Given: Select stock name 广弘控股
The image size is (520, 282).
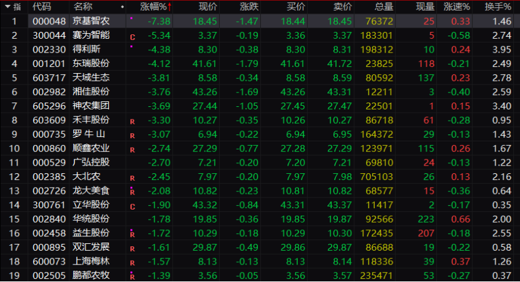Looking at the screenshot, I should (91, 162).
